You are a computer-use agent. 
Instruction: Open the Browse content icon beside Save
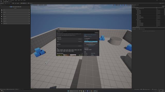pyautogui.click(x=3, y=3)
